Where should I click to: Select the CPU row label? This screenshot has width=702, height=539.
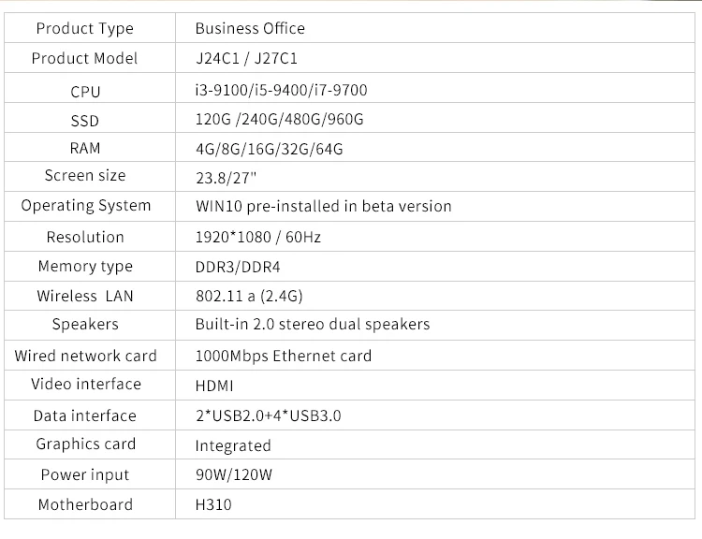[85, 92]
